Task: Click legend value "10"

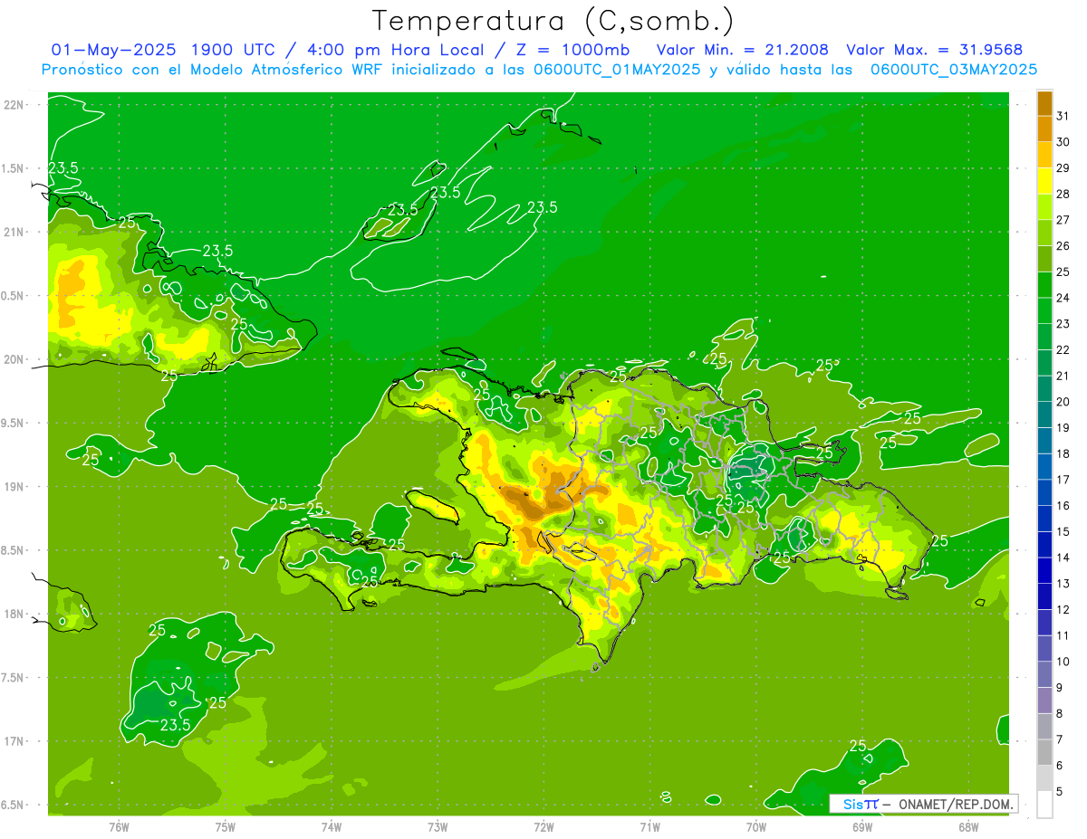Action: click(x=1062, y=662)
